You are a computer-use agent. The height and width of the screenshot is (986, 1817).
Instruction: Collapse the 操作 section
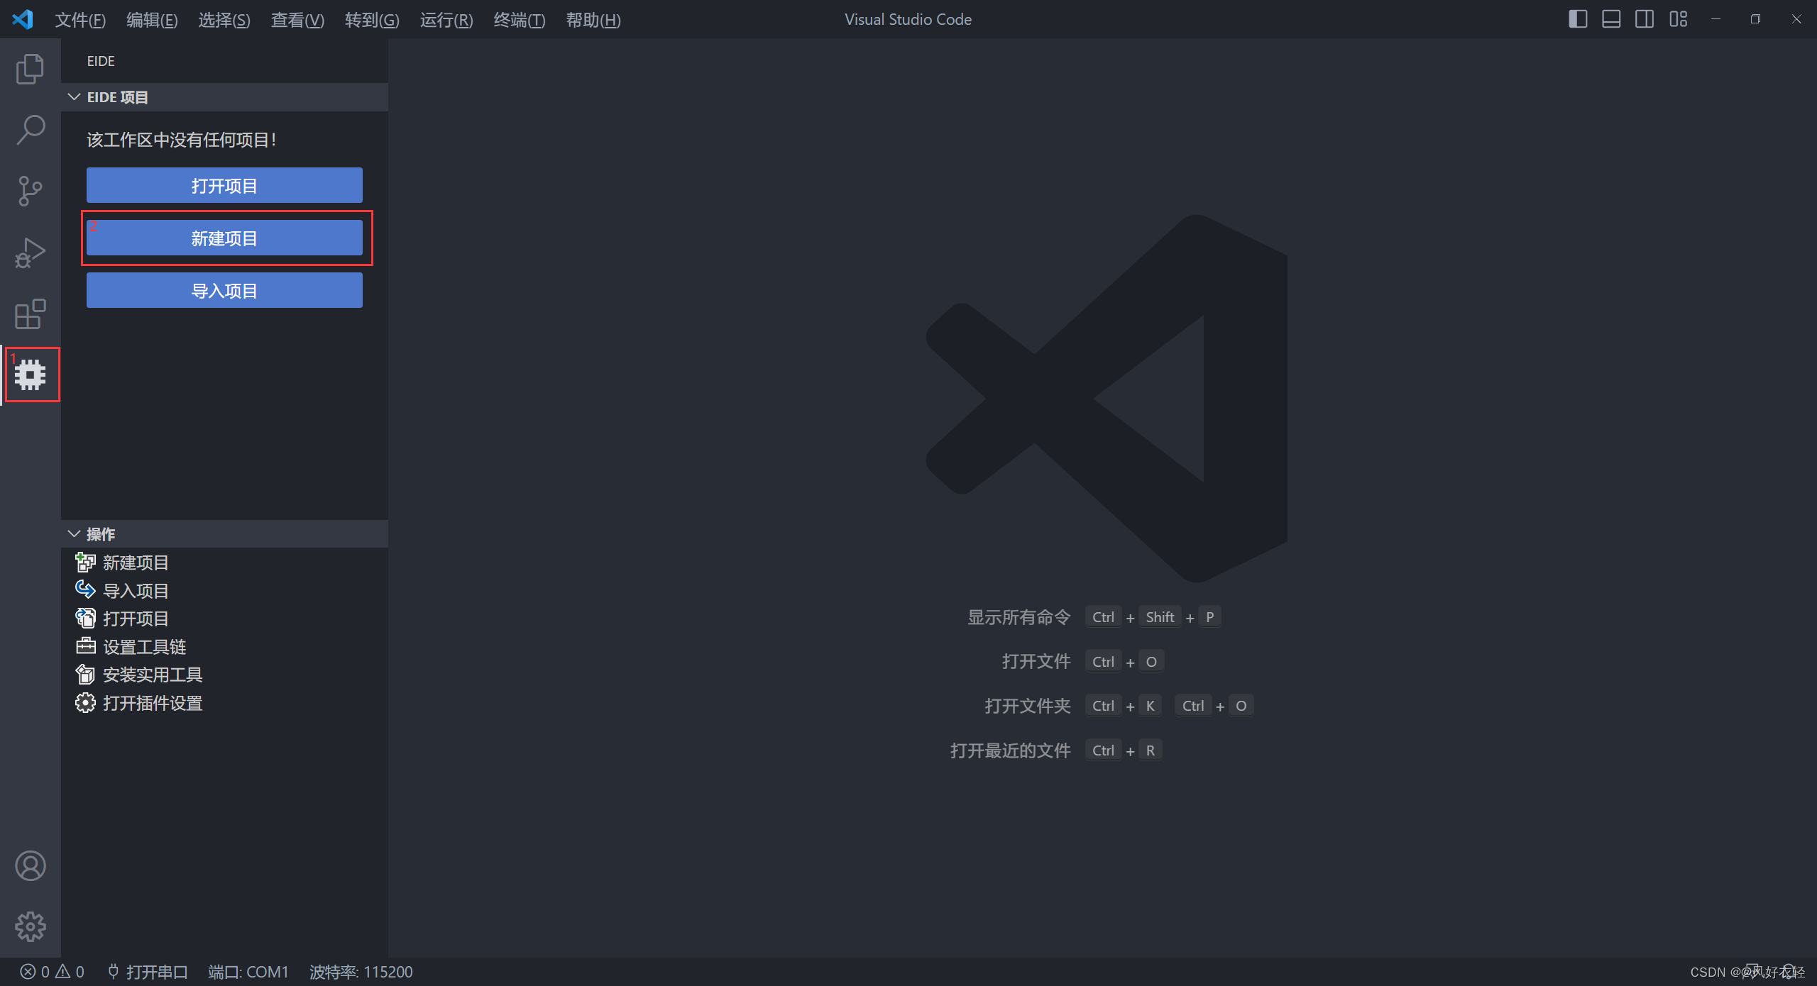(x=74, y=533)
